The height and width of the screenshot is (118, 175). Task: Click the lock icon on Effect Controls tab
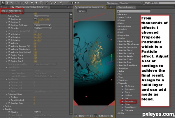pos(13,7)
